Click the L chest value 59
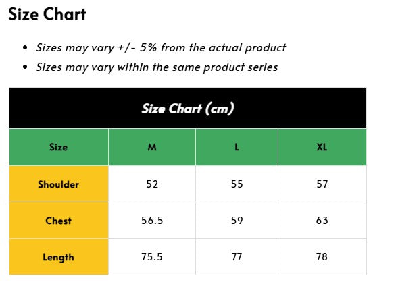The width and height of the screenshot is (396, 303). coord(237,221)
